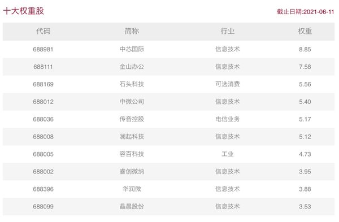Open the 澜起科技 stock entry

132,137
